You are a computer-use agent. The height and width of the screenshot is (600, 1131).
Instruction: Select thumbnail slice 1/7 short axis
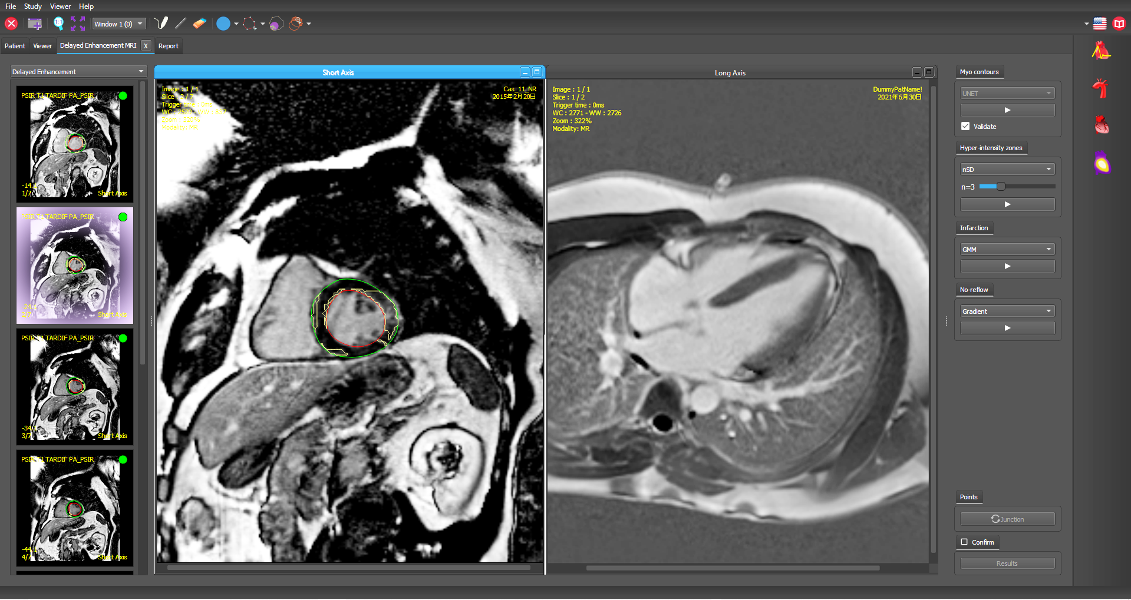[75, 144]
